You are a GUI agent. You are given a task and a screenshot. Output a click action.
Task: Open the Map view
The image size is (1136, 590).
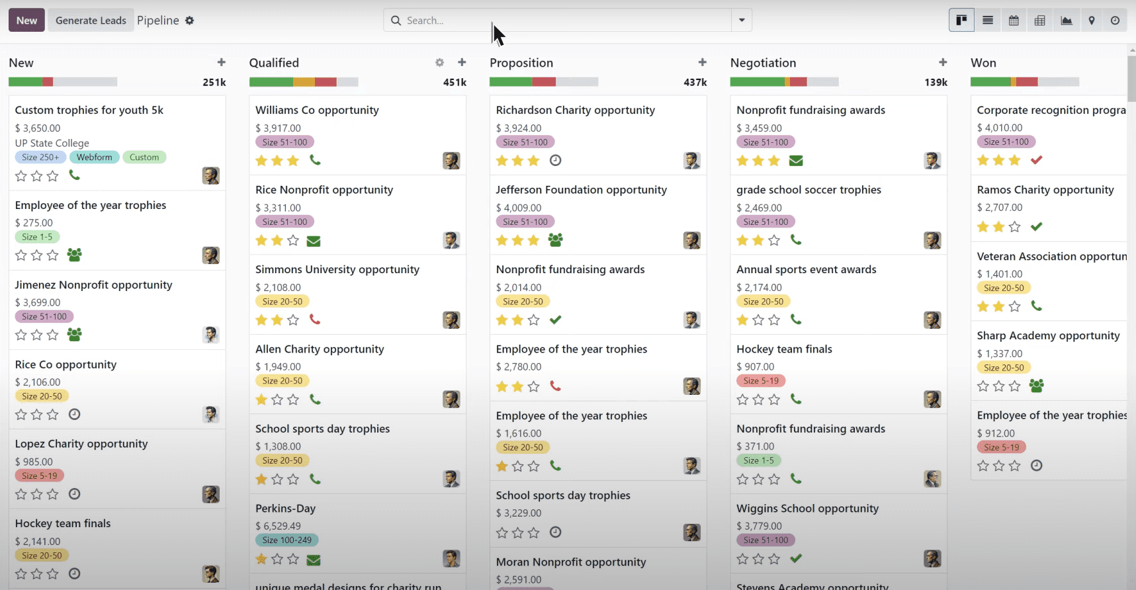[x=1092, y=21]
